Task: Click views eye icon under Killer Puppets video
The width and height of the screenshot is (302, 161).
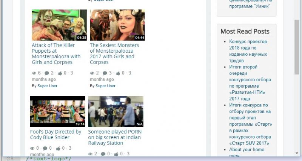Action: coord(34,73)
